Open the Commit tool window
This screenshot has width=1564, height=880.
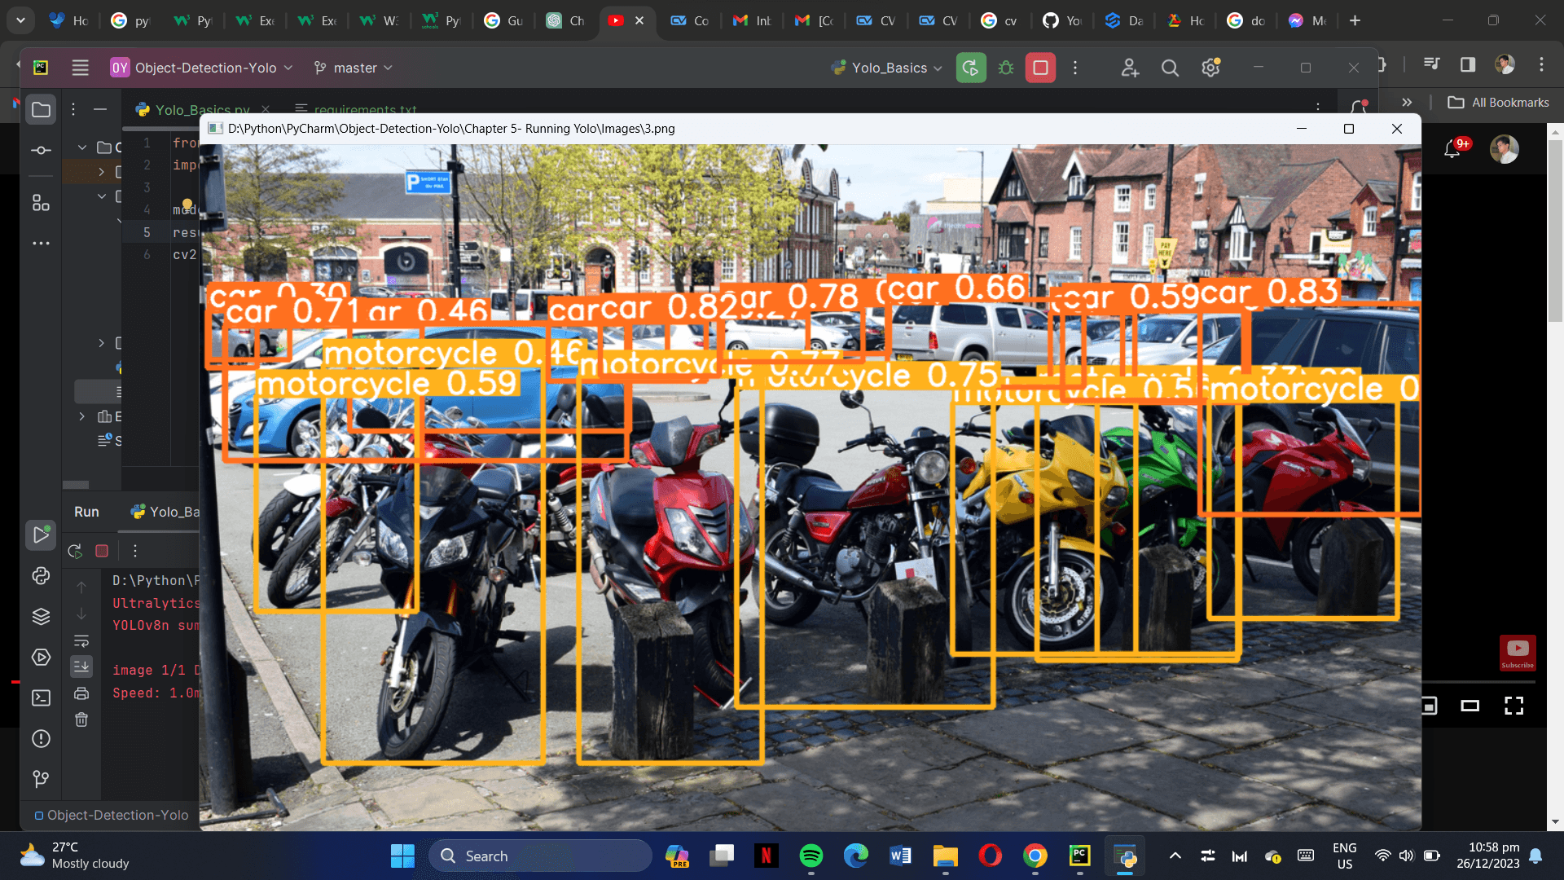pyautogui.click(x=41, y=151)
